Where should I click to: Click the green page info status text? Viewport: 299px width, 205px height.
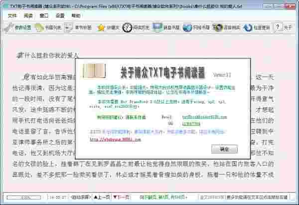pos(163,197)
